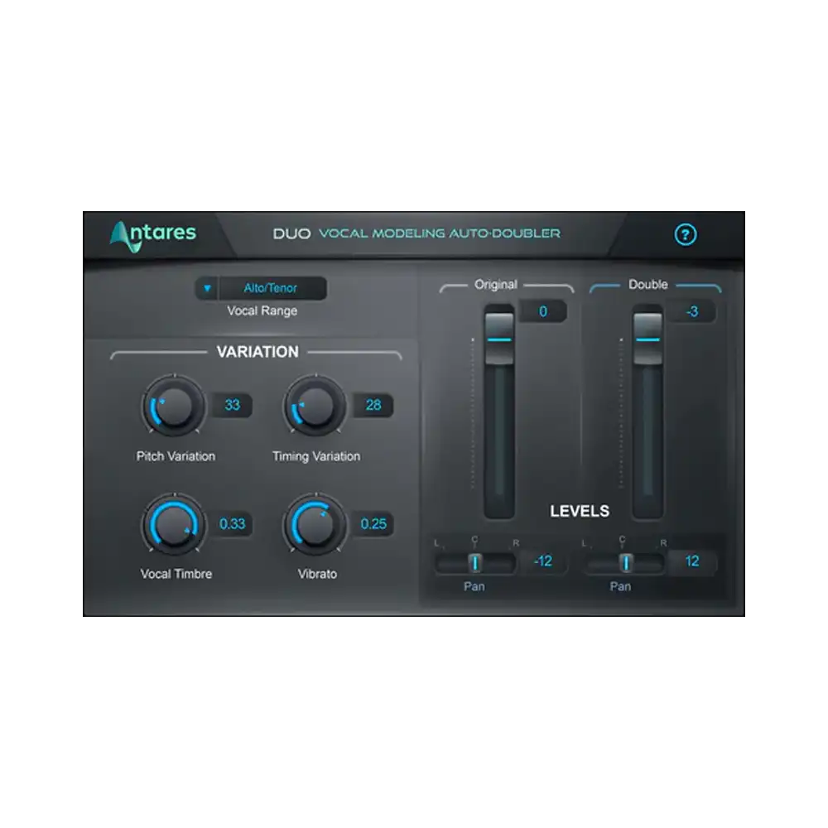Image resolution: width=828 pixels, height=828 pixels.
Task: Expand the Vocal Range menu options
Action: click(206, 288)
